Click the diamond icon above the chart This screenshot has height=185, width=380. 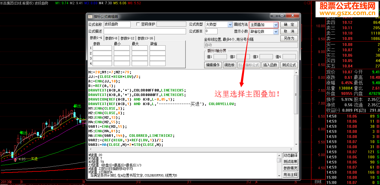pos(305,3)
